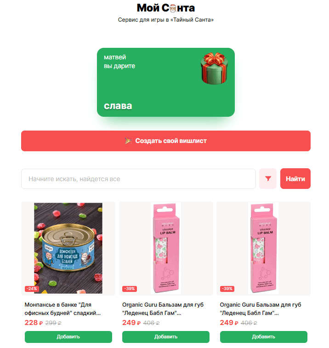Open the Монпансье candy tin product image
This screenshot has width=329, height=348.
[68, 248]
